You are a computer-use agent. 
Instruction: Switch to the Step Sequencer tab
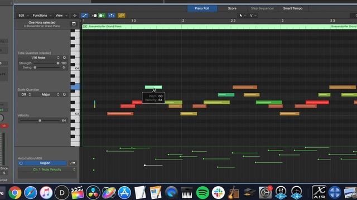pos(262,8)
